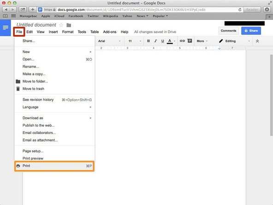Choose Share... from File menu

point(54,41)
